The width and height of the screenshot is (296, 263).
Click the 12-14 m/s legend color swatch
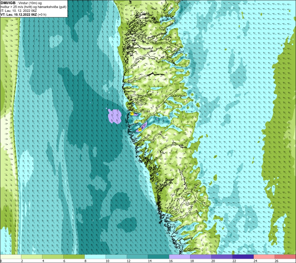pyautogui.click(x=137, y=256)
